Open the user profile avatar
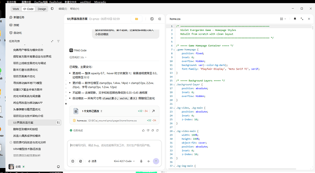The image size is (315, 173). pos(11,167)
